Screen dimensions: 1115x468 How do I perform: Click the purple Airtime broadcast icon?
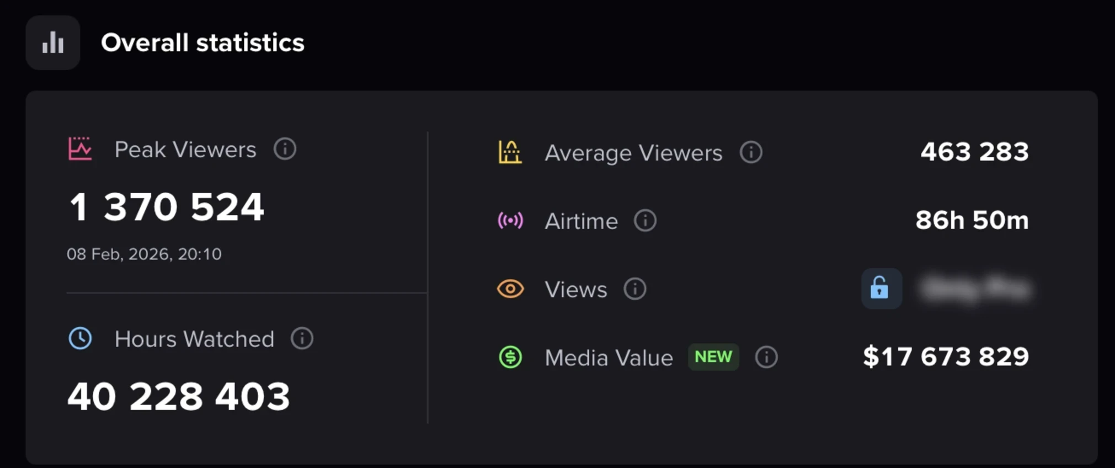click(x=510, y=221)
